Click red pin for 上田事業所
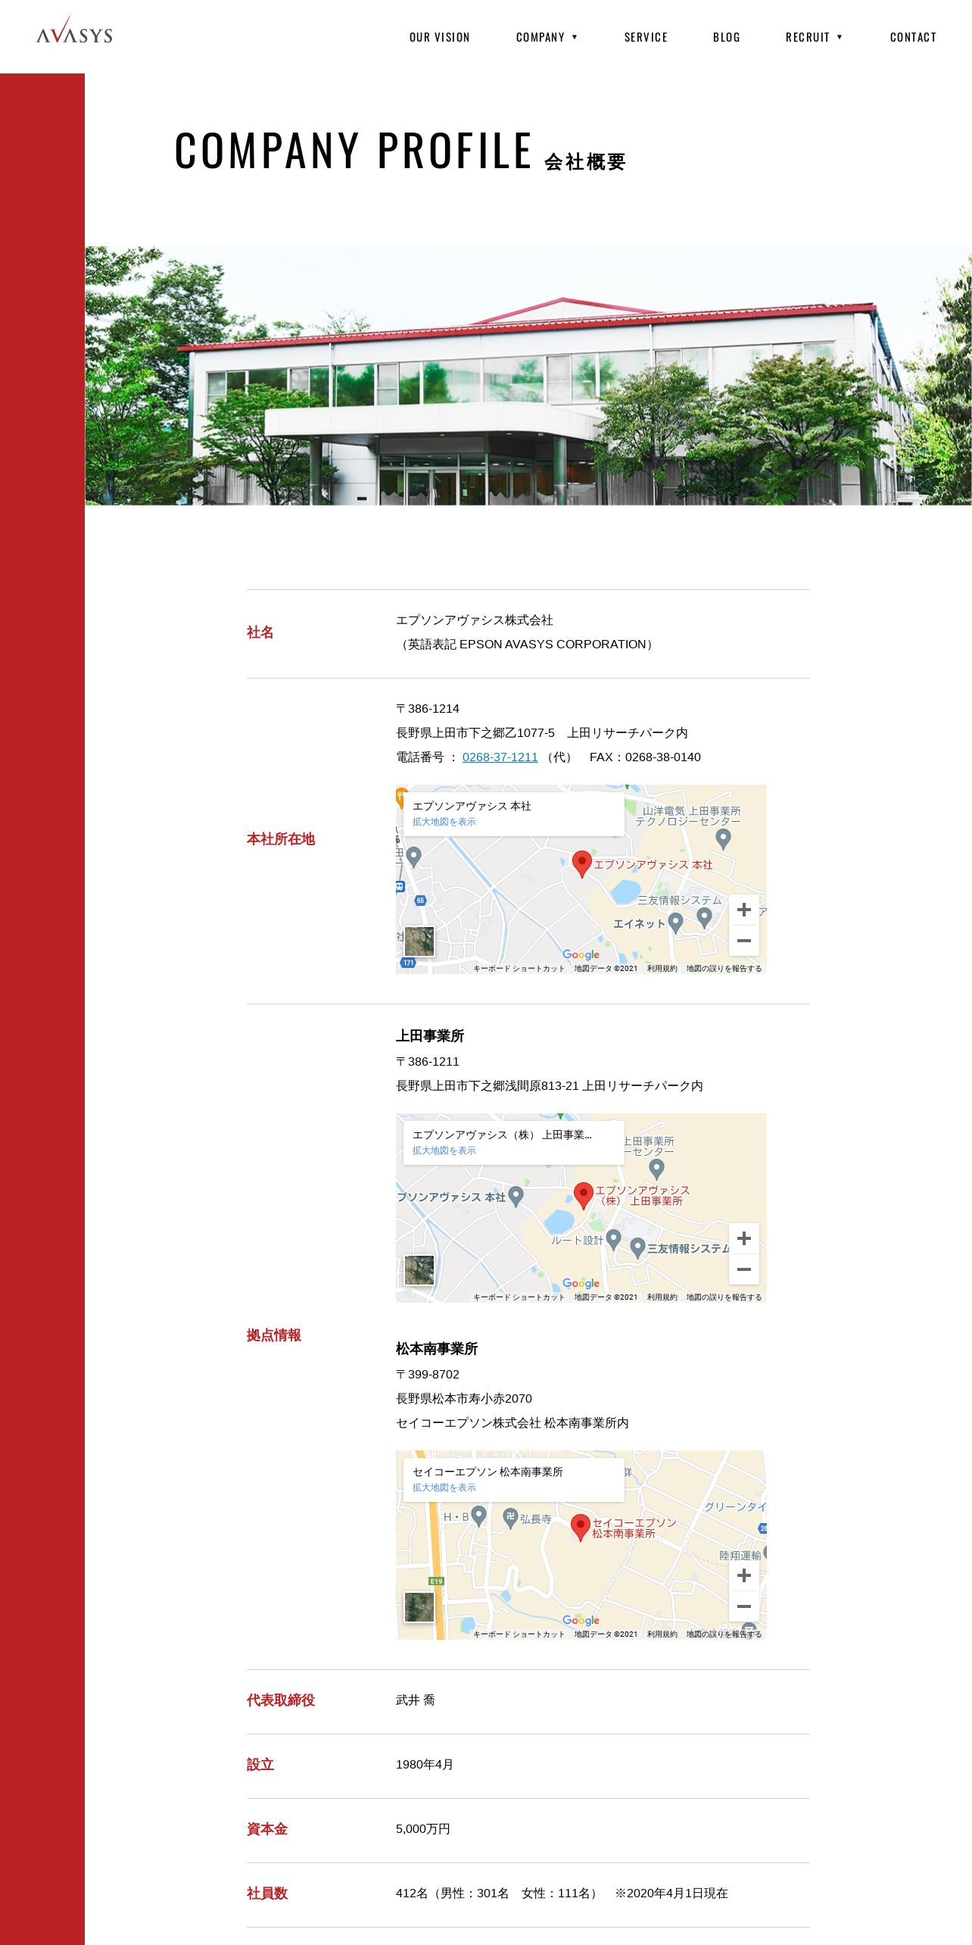Viewport: 972px width, 1945px height. point(583,1195)
